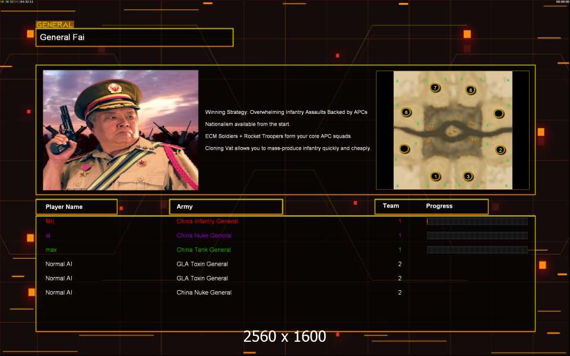Click the Progress column header

[439, 206]
